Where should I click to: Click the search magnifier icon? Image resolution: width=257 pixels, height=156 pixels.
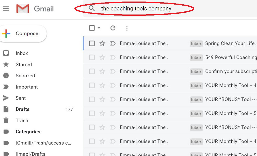point(92,8)
